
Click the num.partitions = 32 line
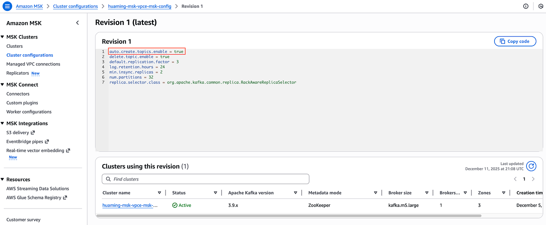point(131,77)
